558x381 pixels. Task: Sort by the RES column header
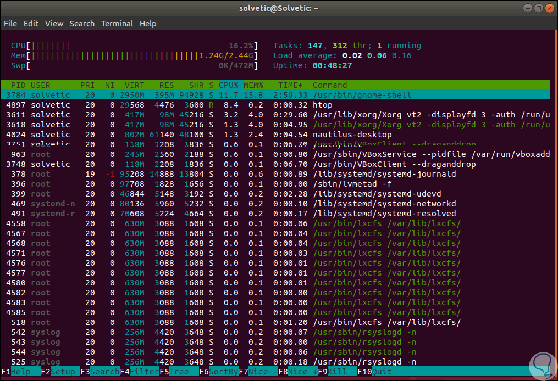coord(167,85)
